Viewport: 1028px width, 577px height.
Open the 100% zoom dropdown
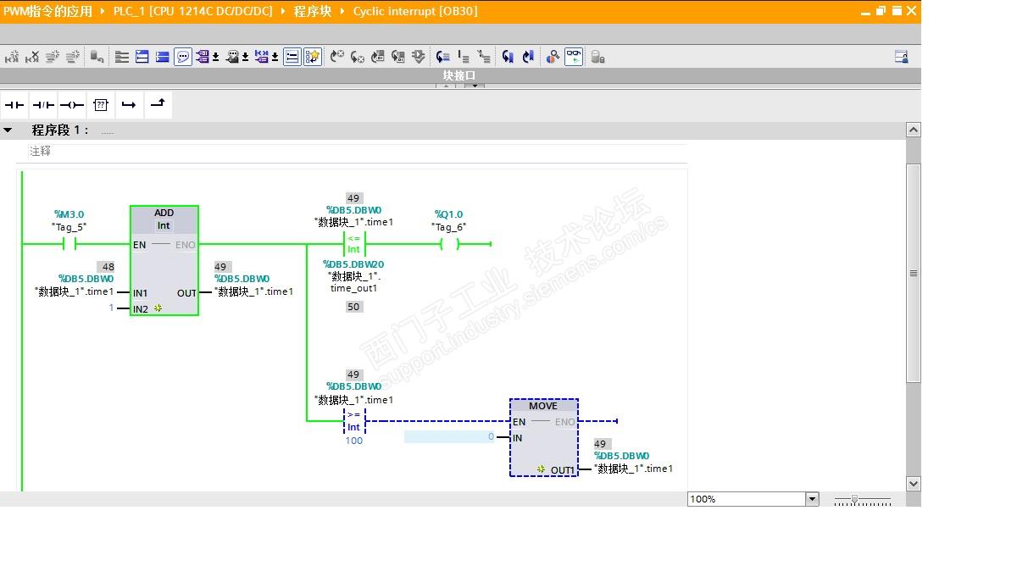click(x=812, y=499)
